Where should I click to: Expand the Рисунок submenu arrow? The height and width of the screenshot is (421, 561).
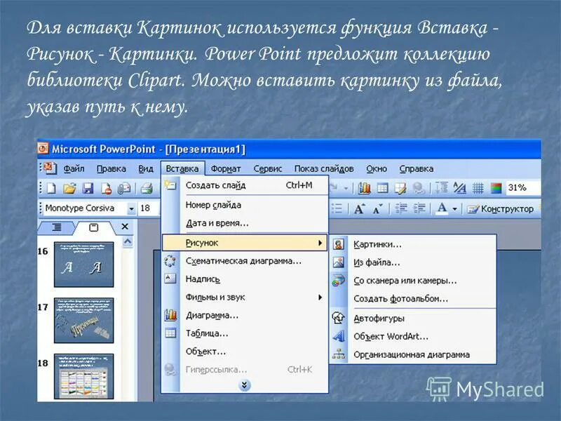click(x=320, y=243)
